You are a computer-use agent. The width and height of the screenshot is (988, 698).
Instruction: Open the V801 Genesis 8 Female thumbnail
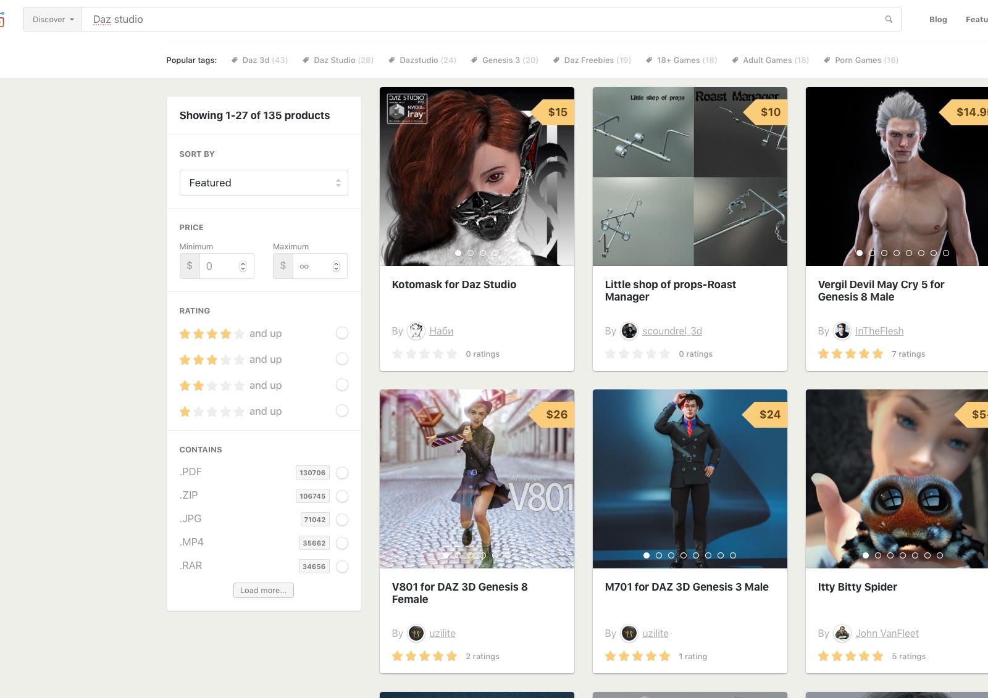coord(477,479)
